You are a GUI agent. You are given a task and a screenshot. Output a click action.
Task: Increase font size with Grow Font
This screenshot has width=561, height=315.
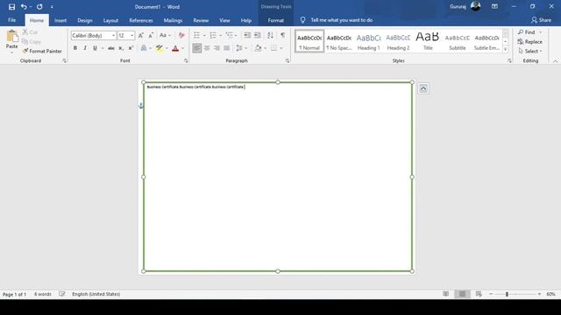(141, 35)
